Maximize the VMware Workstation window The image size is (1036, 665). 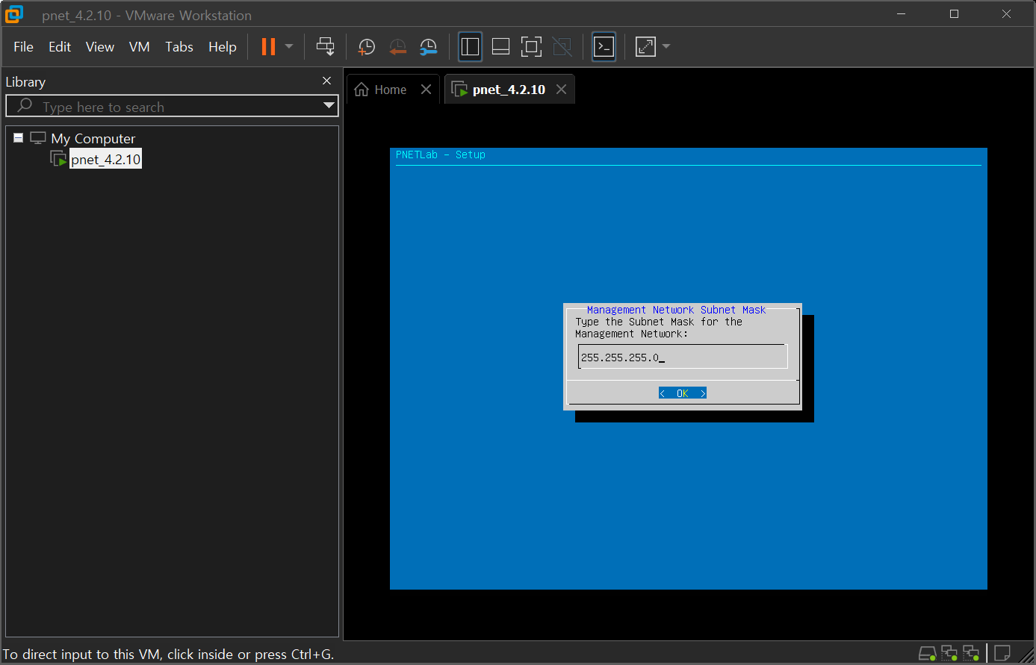[x=954, y=14]
